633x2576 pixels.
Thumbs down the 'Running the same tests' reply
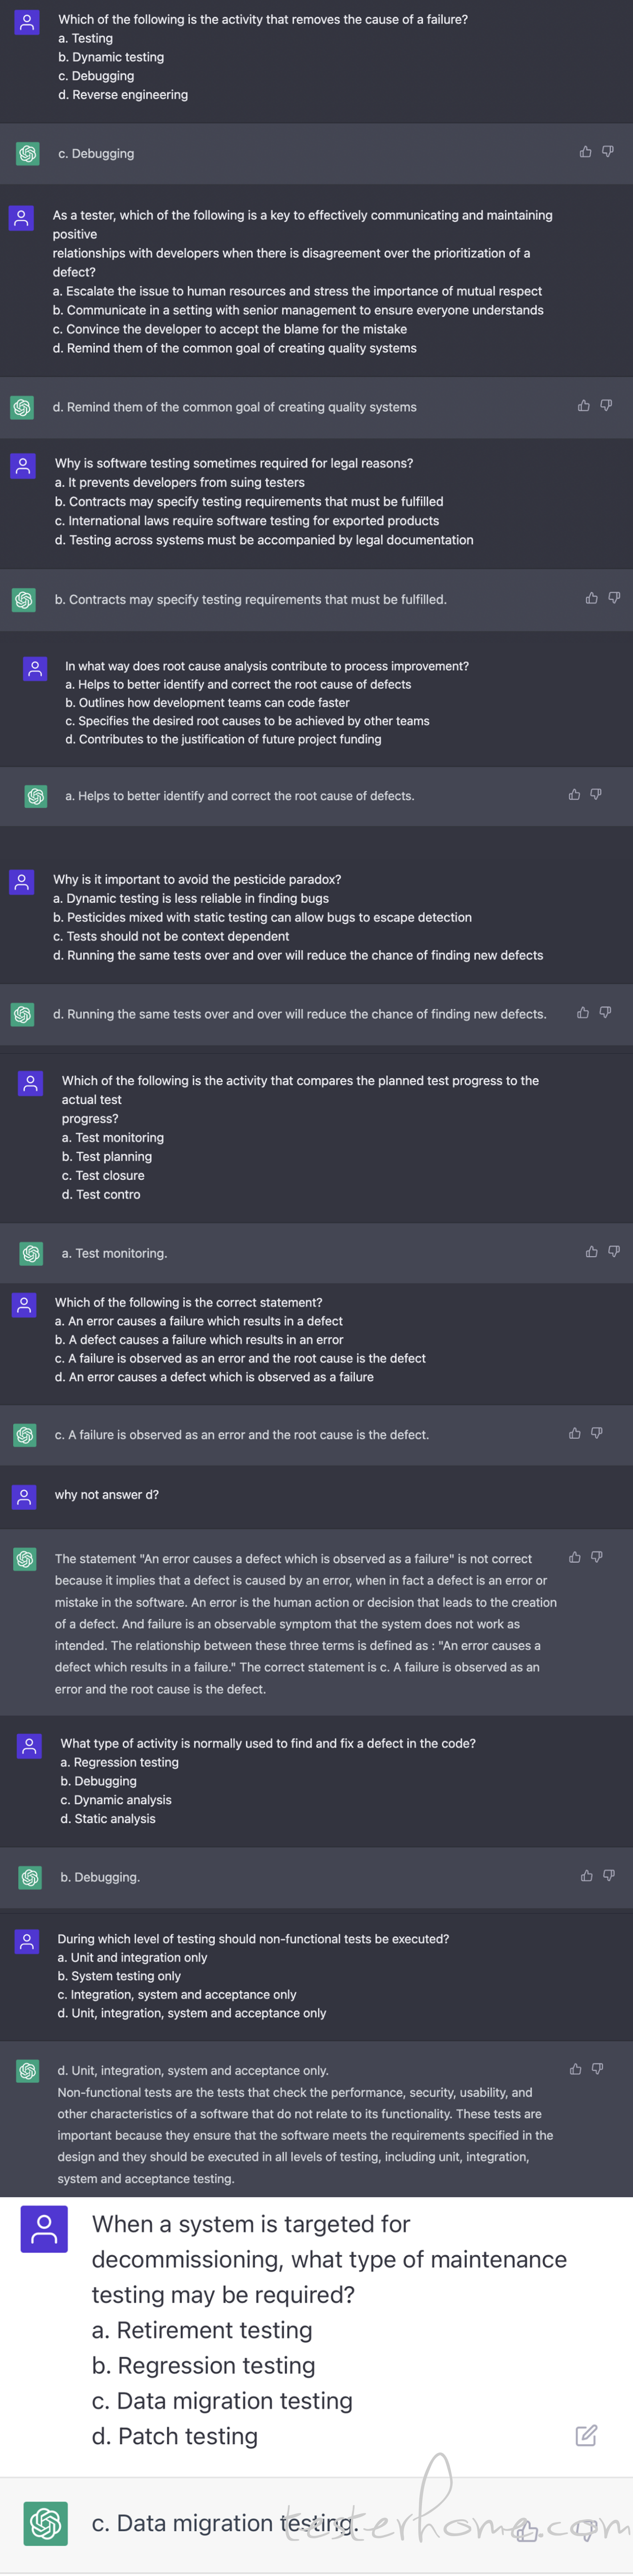click(604, 1013)
